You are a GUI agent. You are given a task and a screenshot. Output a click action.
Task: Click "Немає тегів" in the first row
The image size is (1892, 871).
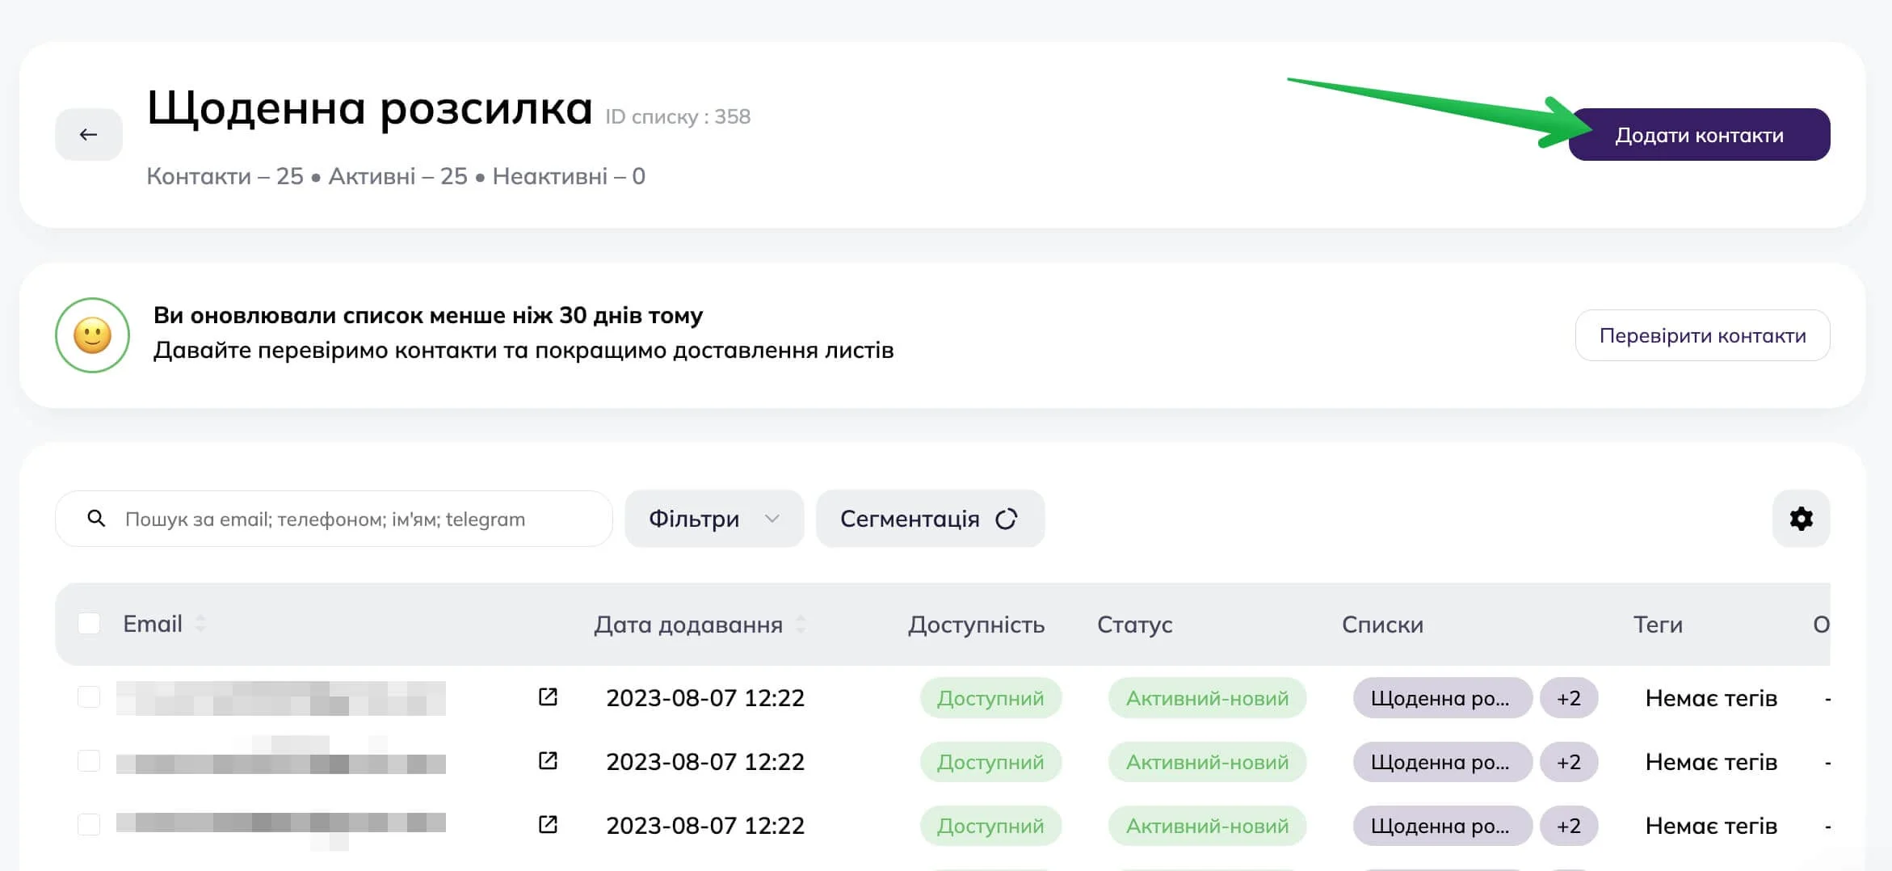coord(1711,697)
